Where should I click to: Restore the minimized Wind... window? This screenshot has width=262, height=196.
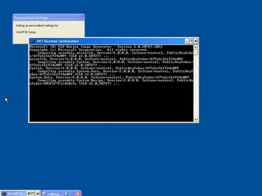click(x=66, y=194)
